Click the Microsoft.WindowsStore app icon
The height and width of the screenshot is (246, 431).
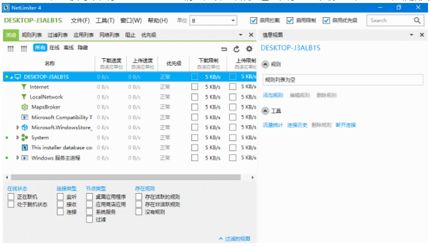25,127
